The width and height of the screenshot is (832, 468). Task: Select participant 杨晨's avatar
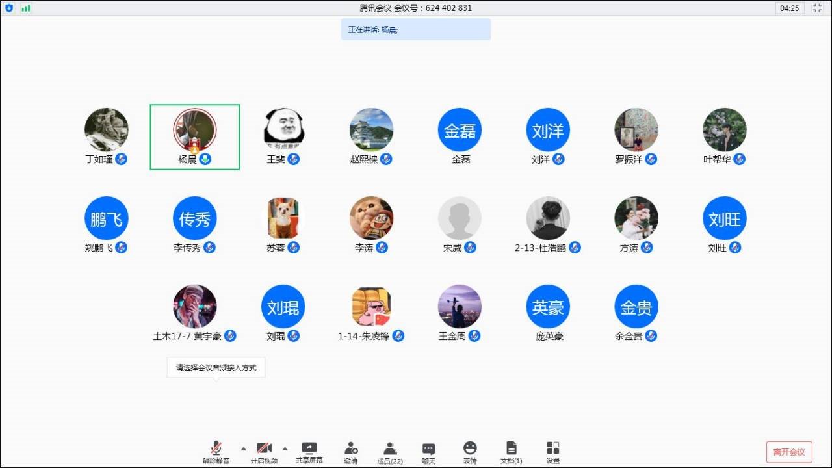194,130
